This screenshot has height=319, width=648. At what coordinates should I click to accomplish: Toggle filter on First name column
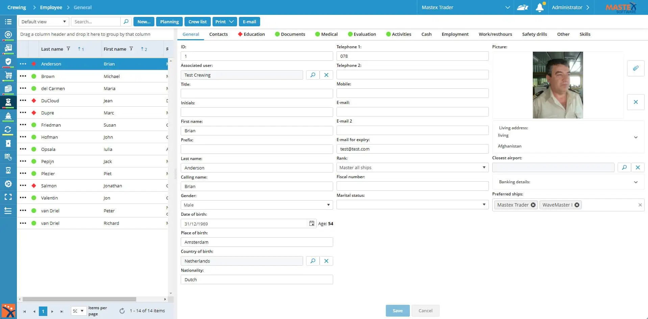point(131,49)
